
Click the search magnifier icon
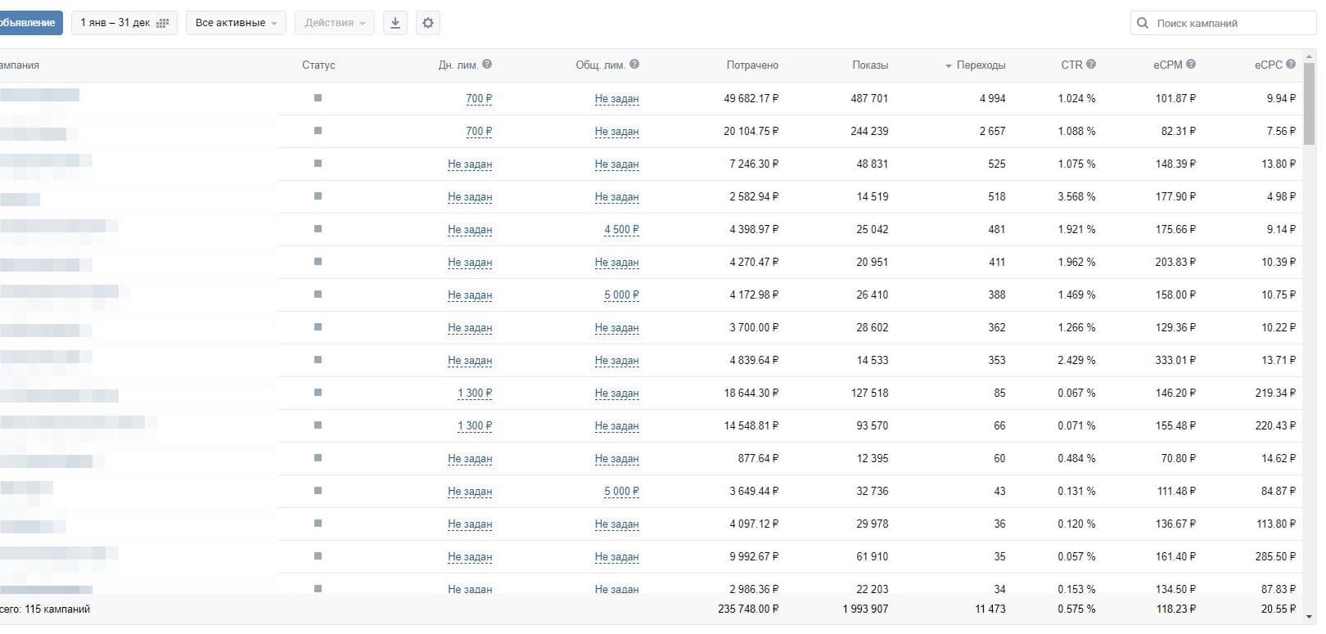coord(1143,23)
